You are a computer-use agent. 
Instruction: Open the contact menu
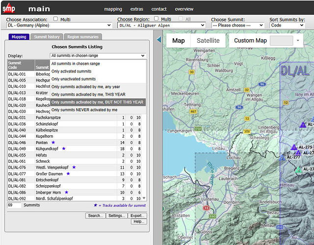(x=159, y=9)
